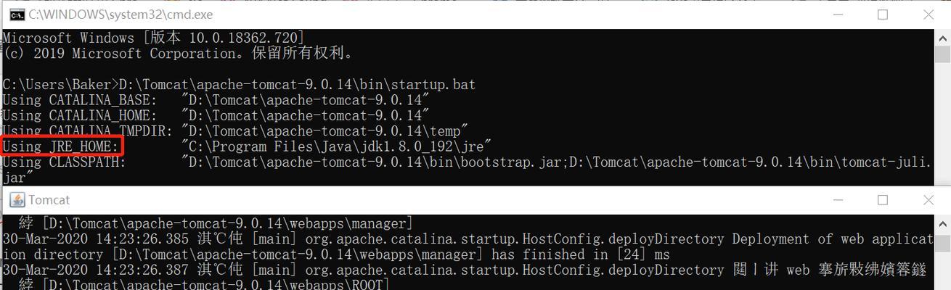The height and width of the screenshot is (290, 951).
Task: Maximize the Tomcat console window
Action: tap(883, 200)
